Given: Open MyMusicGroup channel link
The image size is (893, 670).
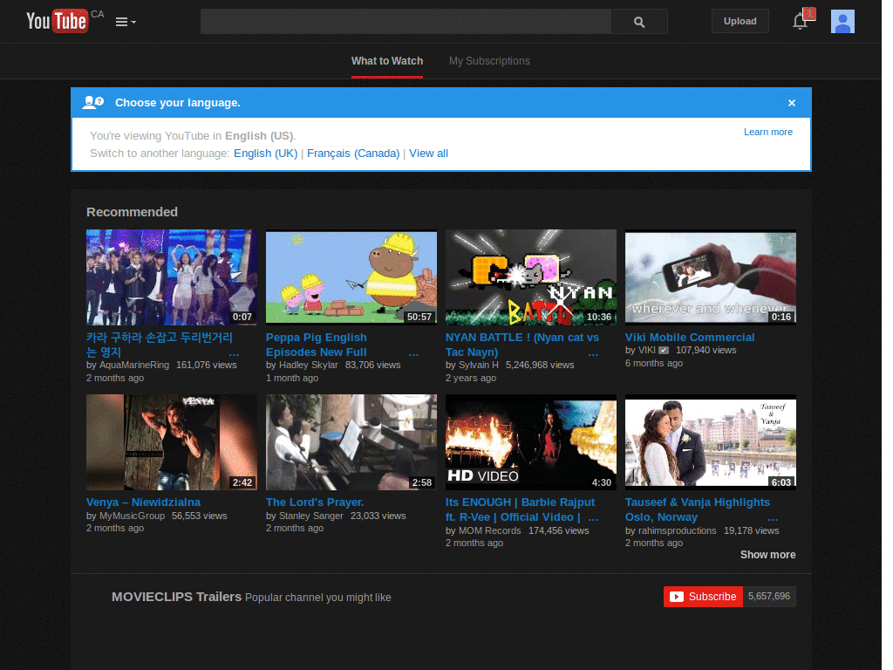Looking at the screenshot, I should pyautogui.click(x=133, y=516).
